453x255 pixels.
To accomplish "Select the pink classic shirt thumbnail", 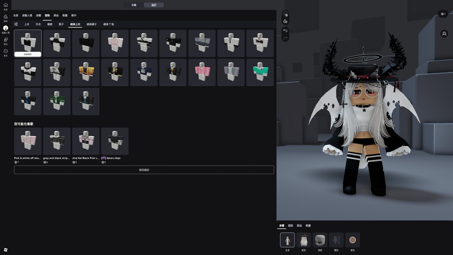I will point(202,72).
